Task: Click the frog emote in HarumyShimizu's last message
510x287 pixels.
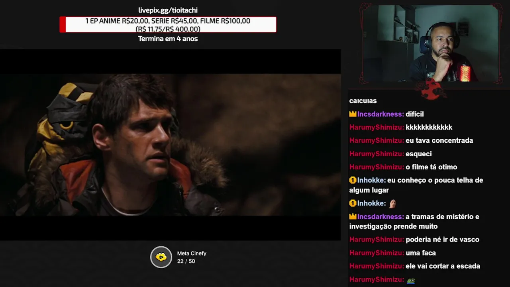Action: pyautogui.click(x=411, y=280)
